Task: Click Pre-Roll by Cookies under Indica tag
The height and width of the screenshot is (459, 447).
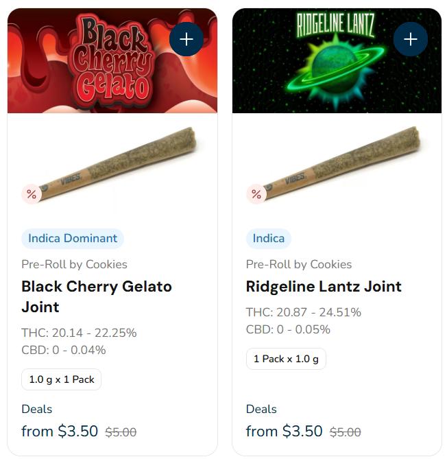Action: point(299,264)
